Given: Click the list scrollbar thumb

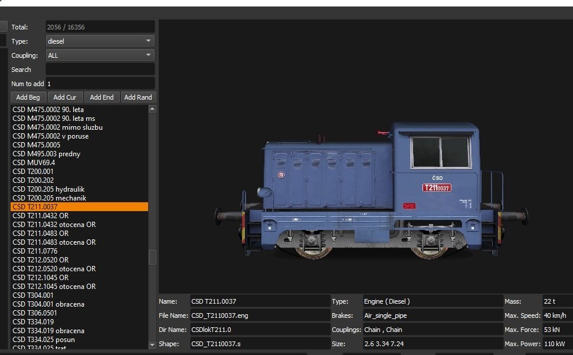Looking at the screenshot, I should click(152, 257).
